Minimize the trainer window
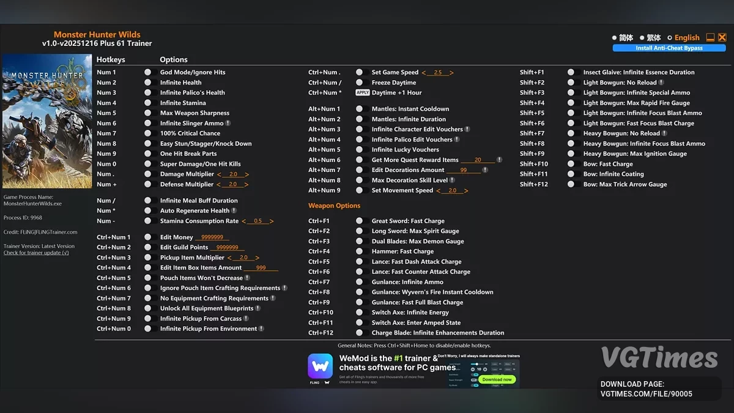This screenshot has height=413, width=734. [710, 37]
